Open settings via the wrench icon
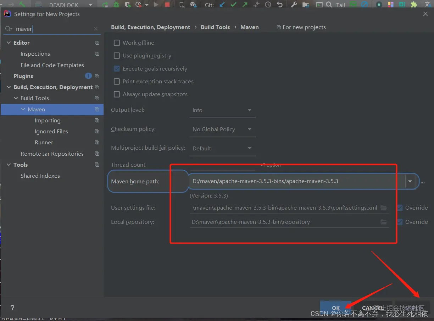 click(x=294, y=5)
